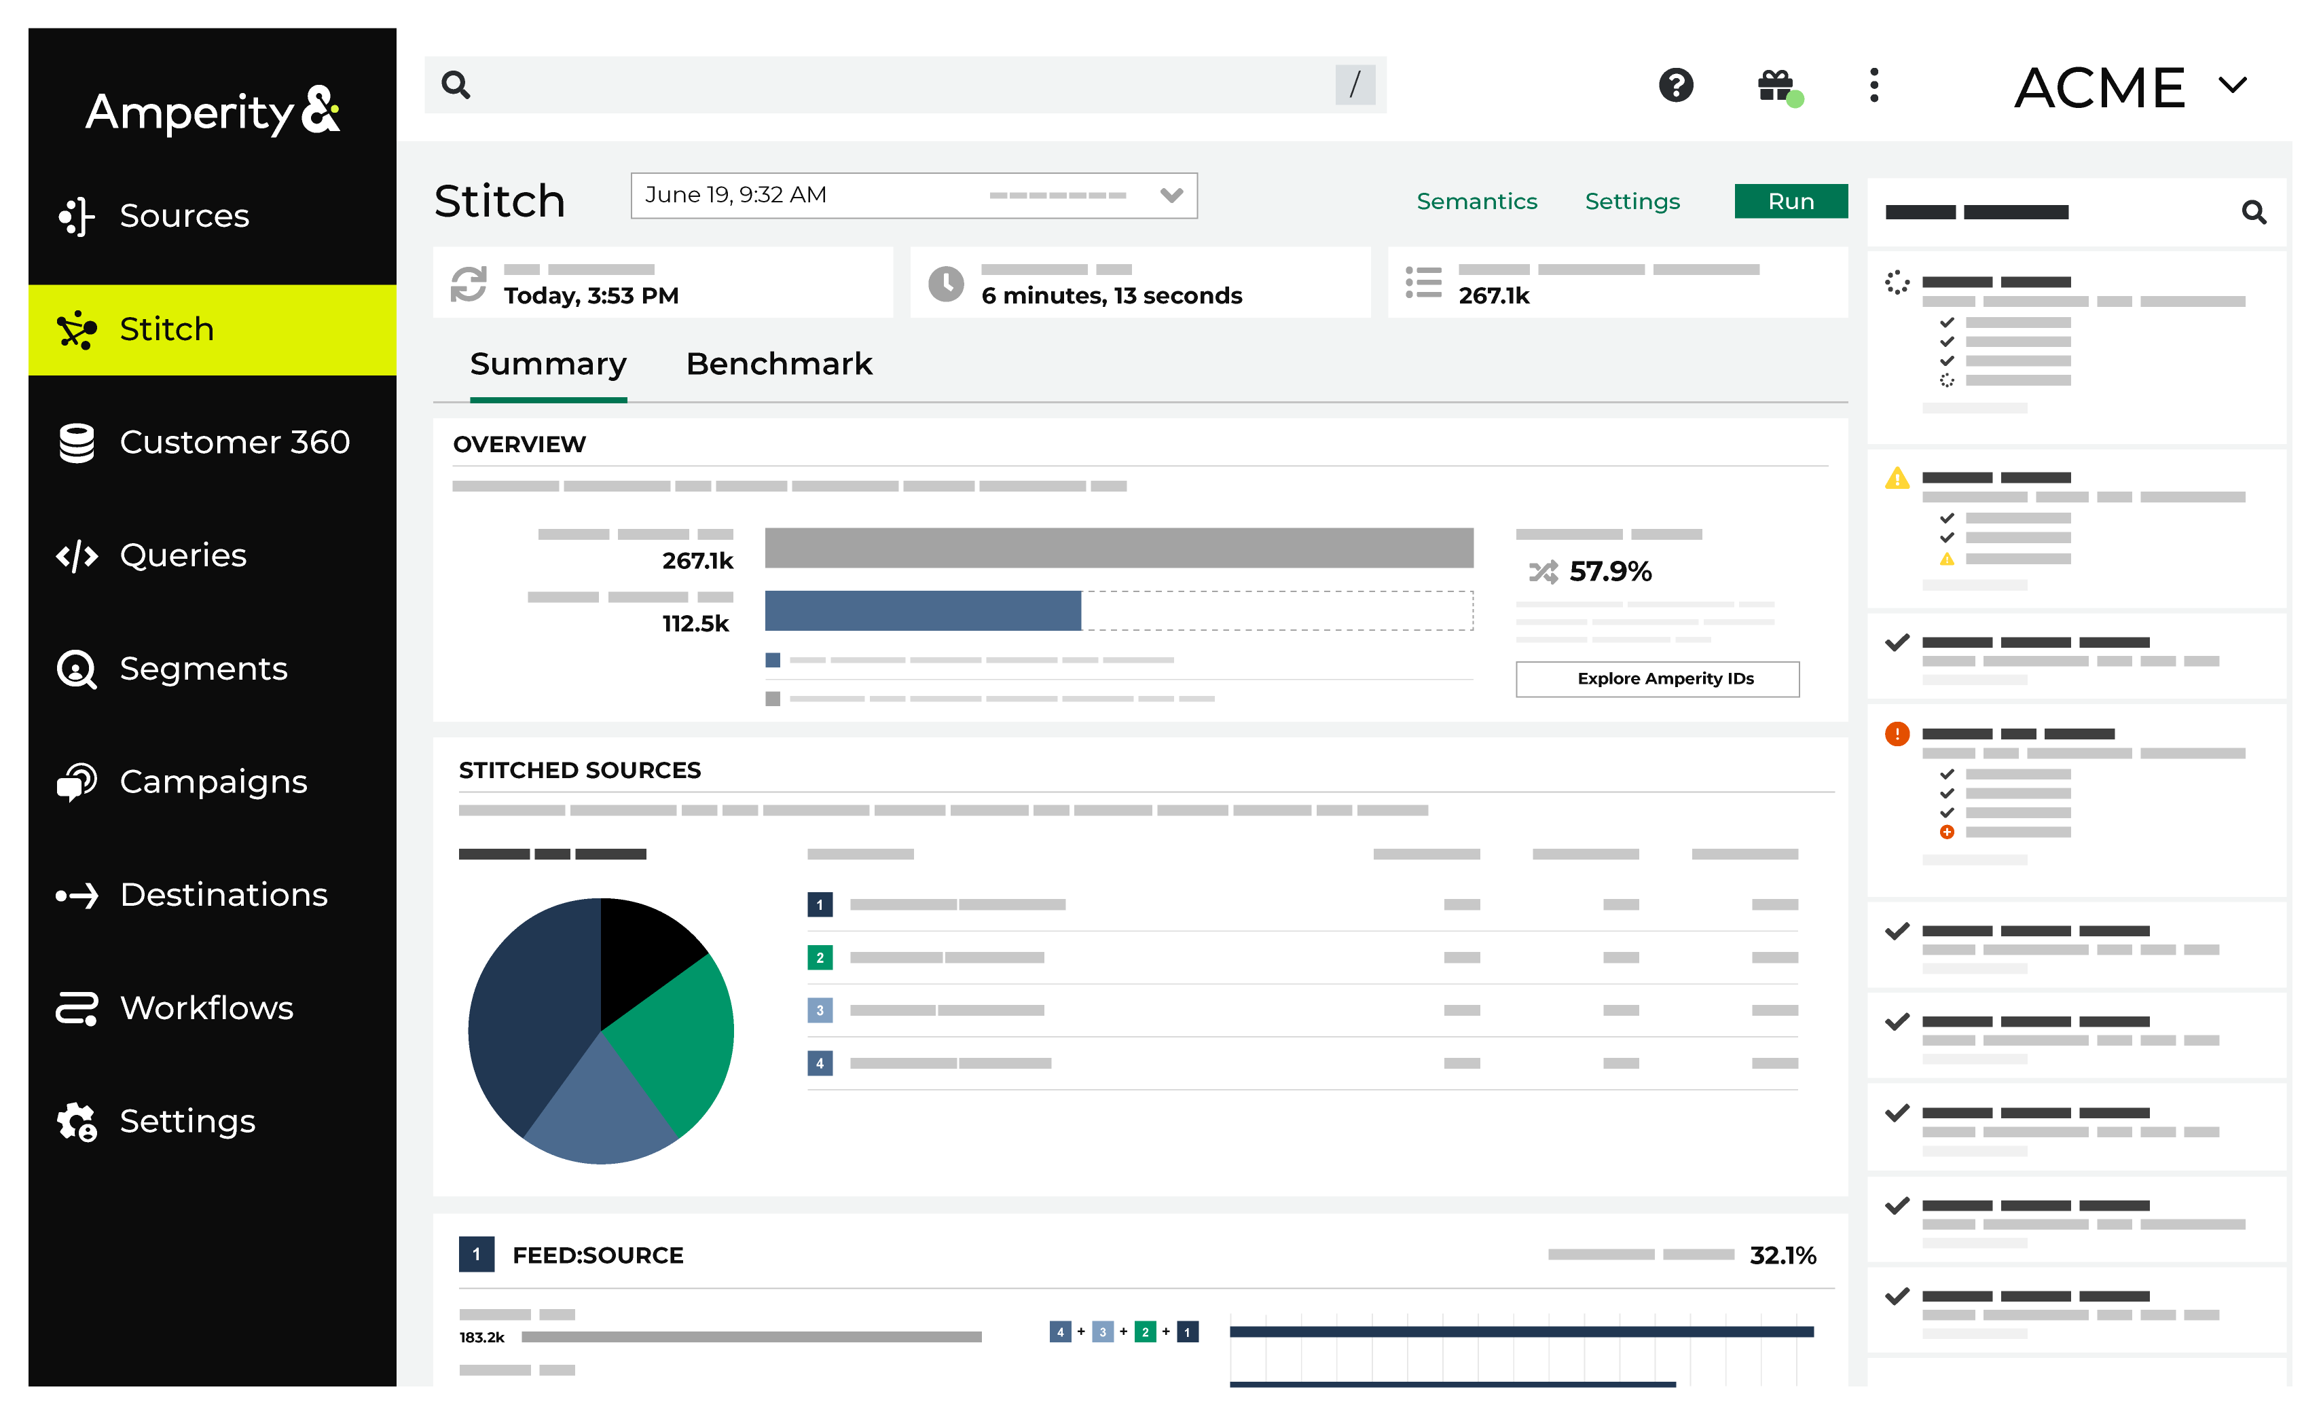This screenshot has height=1415, width=2321.
Task: Open Campaigns in the sidebar
Action: [x=212, y=782]
